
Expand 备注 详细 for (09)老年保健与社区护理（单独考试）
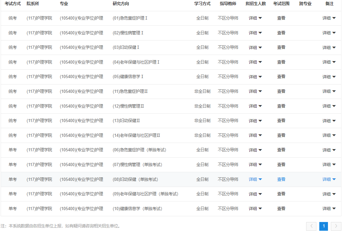coord(329,194)
